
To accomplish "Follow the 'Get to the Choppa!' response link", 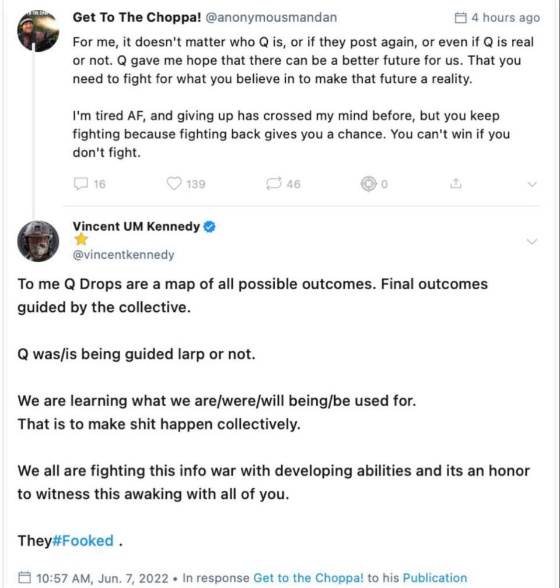I will [x=308, y=579].
